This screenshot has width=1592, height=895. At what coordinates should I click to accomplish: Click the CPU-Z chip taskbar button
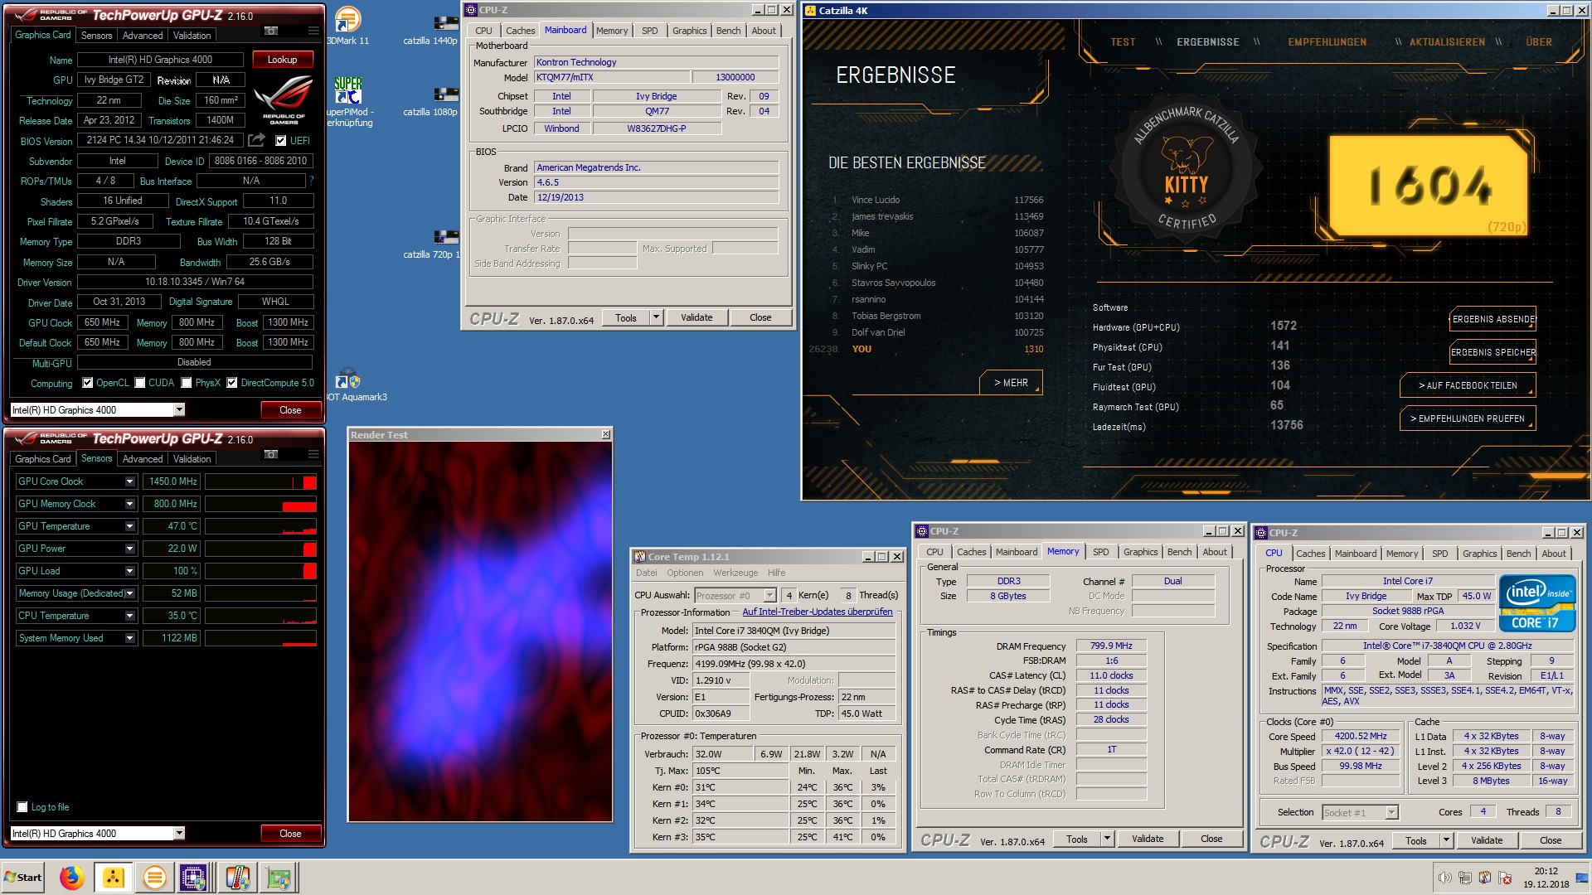tap(194, 878)
